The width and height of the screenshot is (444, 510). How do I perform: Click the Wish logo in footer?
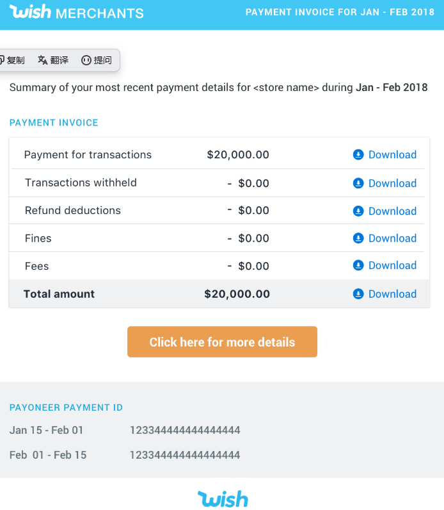coord(223,498)
